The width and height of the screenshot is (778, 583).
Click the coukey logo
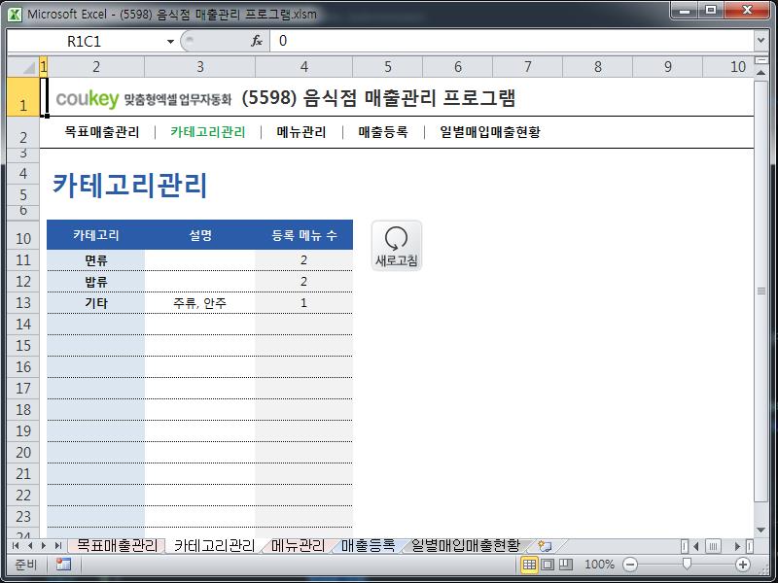pos(87,99)
